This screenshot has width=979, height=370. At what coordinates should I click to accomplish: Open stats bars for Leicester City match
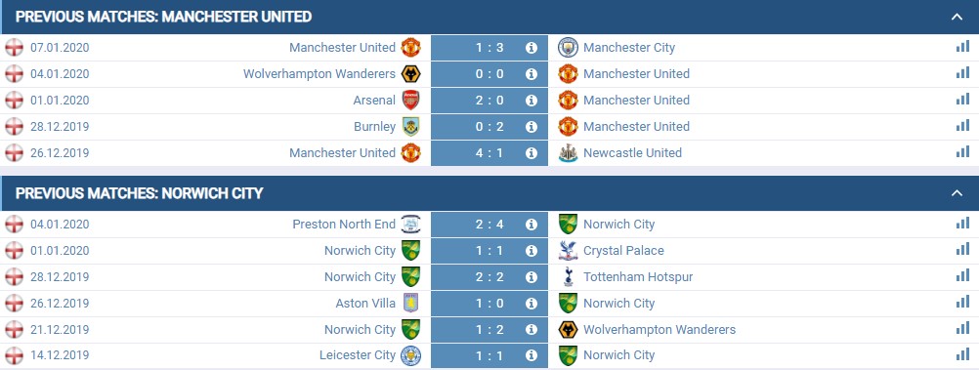pyautogui.click(x=962, y=354)
